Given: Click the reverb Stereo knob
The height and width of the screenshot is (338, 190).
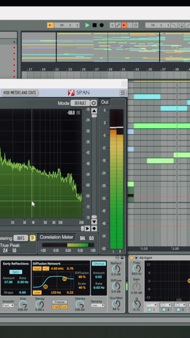Looking at the screenshot, I should click(x=80, y=304).
